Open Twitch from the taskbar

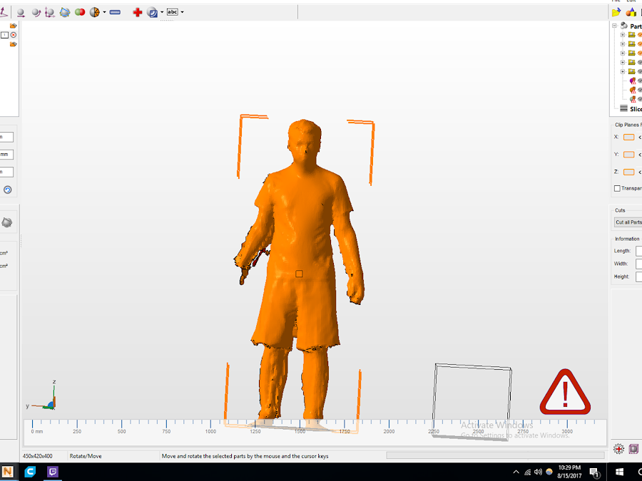[x=52, y=472]
